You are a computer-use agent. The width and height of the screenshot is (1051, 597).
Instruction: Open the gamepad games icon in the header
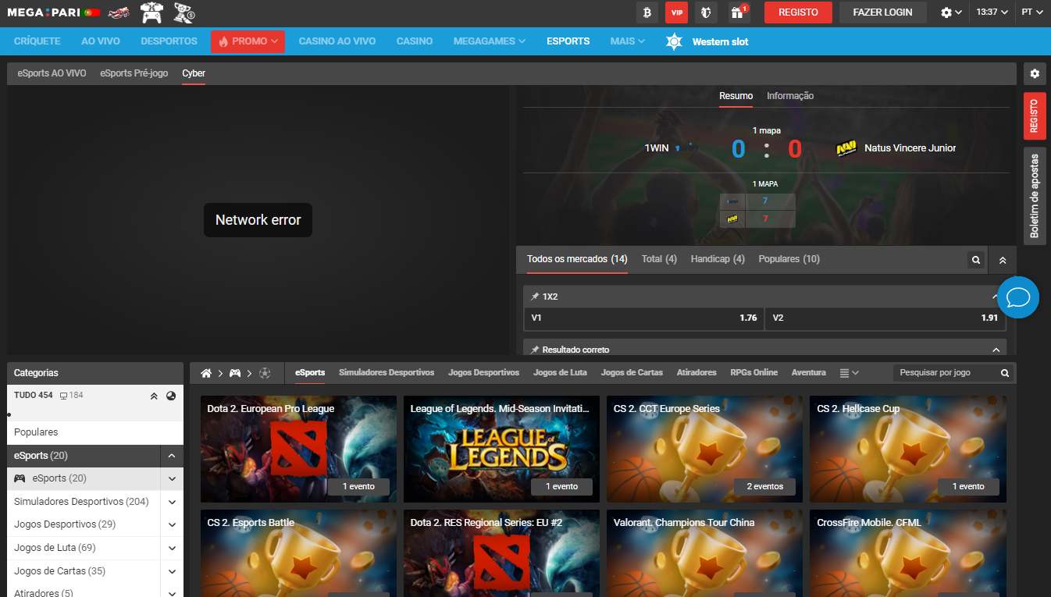point(151,12)
